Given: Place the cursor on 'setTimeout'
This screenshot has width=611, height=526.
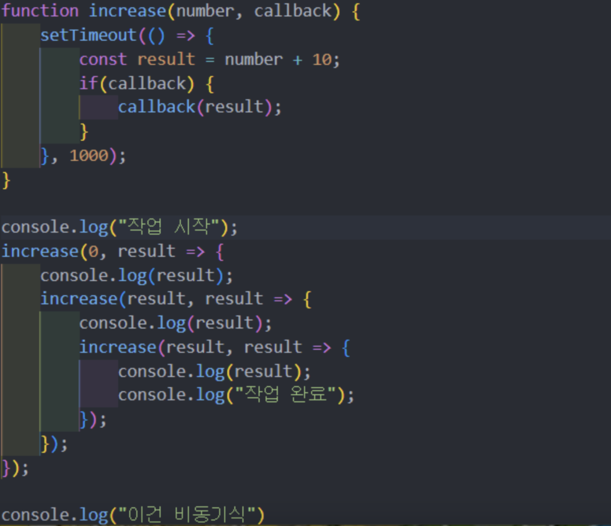Looking at the screenshot, I should pos(89,35).
